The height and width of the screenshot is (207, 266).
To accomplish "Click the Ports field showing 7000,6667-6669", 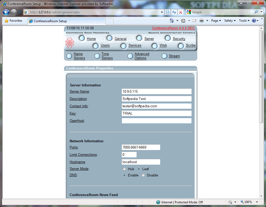I will point(141,147).
